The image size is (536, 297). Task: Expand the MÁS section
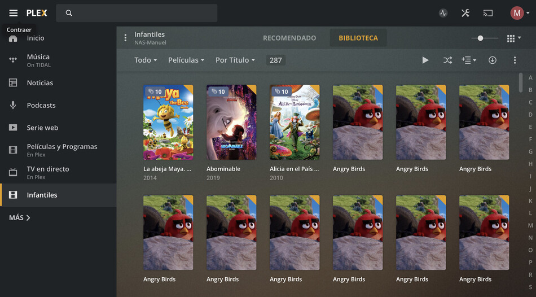coord(20,217)
